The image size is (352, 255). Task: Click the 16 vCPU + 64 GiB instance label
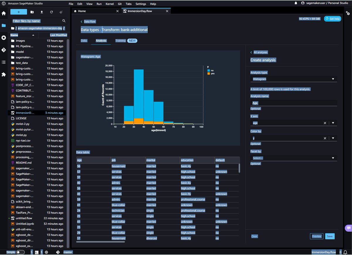(310, 19)
